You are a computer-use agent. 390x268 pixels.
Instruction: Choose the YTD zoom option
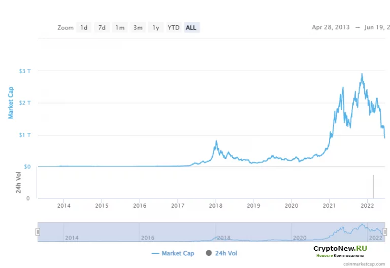(x=174, y=27)
